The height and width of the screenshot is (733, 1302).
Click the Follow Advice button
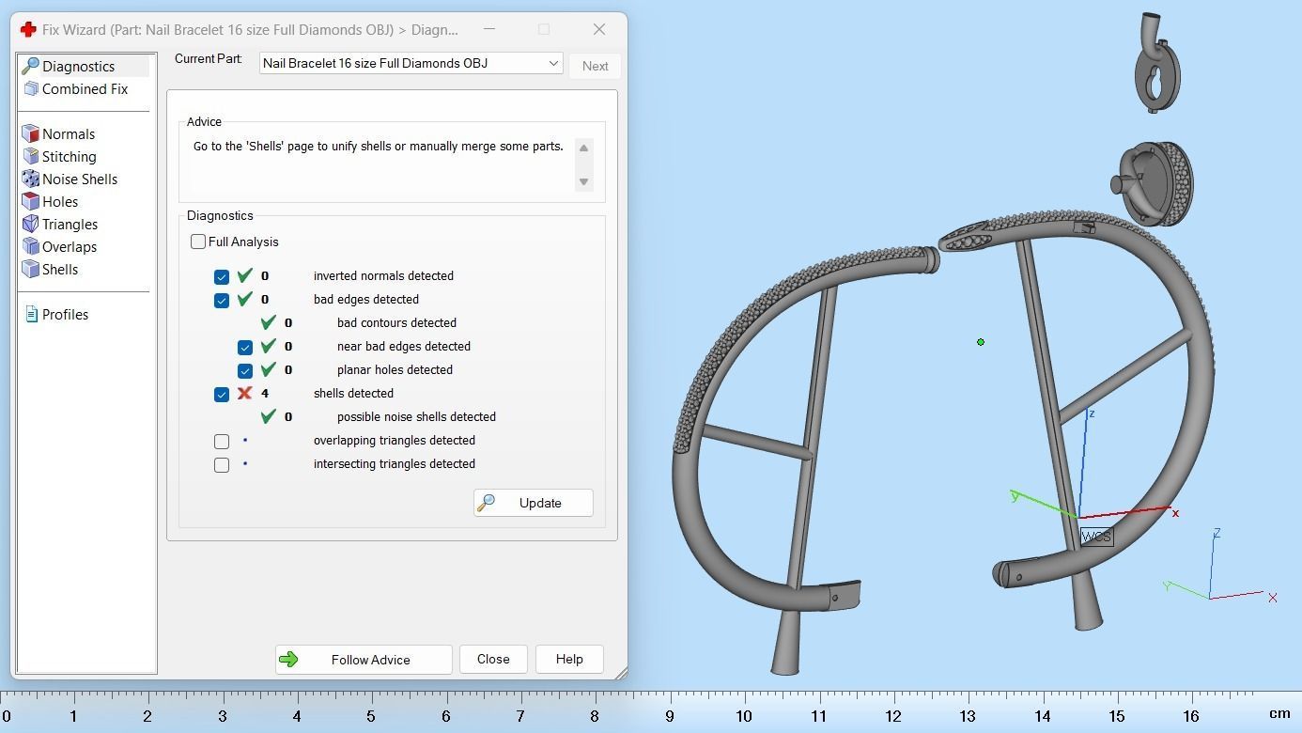[x=364, y=660]
